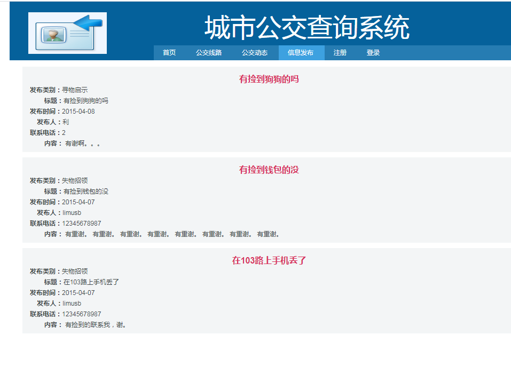Go to the 登录 navigation item
511x375 pixels.
click(x=373, y=53)
